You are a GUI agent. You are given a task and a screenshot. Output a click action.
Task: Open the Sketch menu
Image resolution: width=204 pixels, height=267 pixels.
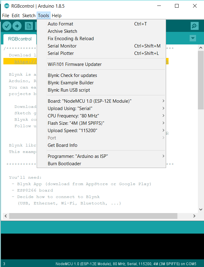(29, 16)
